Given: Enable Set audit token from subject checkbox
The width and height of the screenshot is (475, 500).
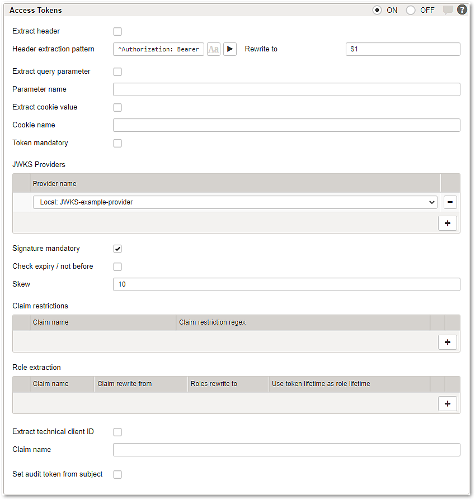Looking at the screenshot, I should pos(117,474).
